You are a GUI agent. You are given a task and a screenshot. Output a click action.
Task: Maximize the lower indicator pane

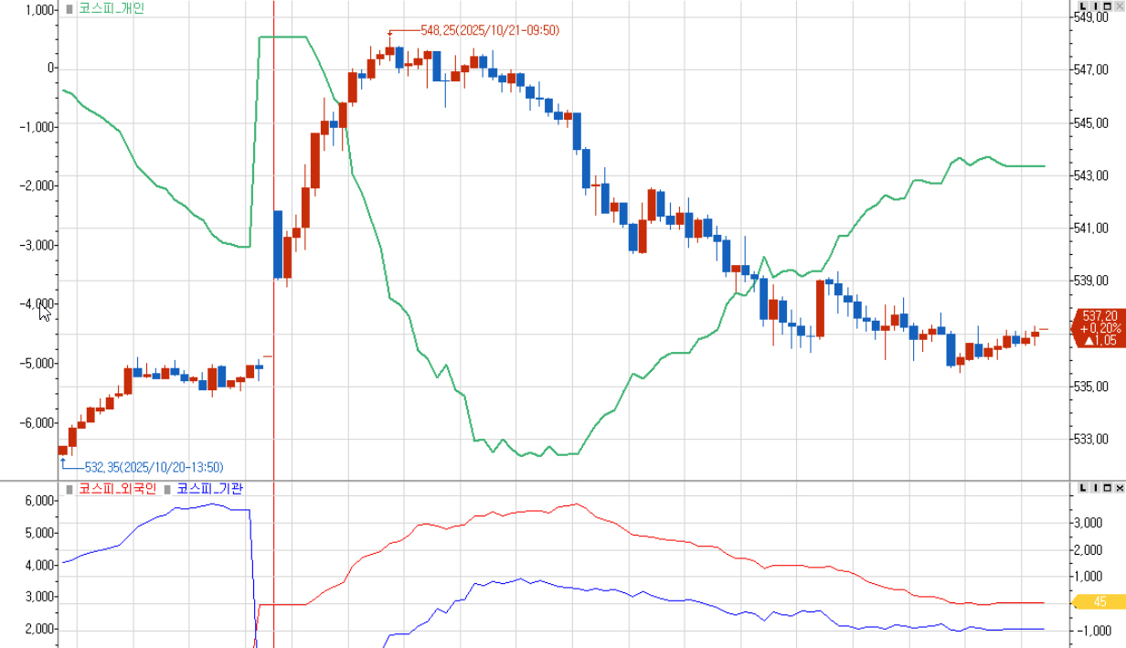1107,489
